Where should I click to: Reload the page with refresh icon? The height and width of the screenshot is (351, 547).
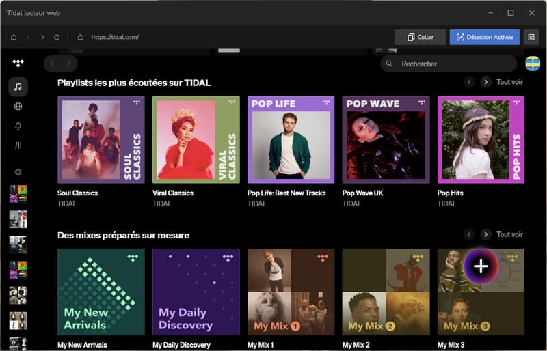(x=57, y=37)
